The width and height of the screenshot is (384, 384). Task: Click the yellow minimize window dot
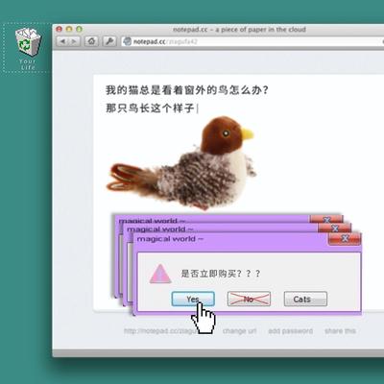(69, 29)
